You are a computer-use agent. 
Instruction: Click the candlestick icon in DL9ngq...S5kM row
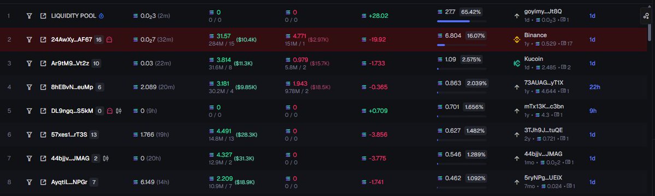tap(119, 111)
